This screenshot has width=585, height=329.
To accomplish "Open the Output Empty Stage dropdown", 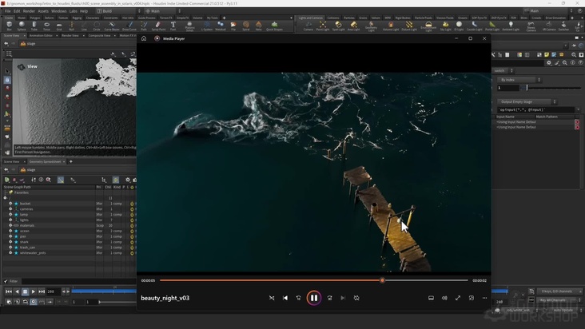I will tap(527, 101).
